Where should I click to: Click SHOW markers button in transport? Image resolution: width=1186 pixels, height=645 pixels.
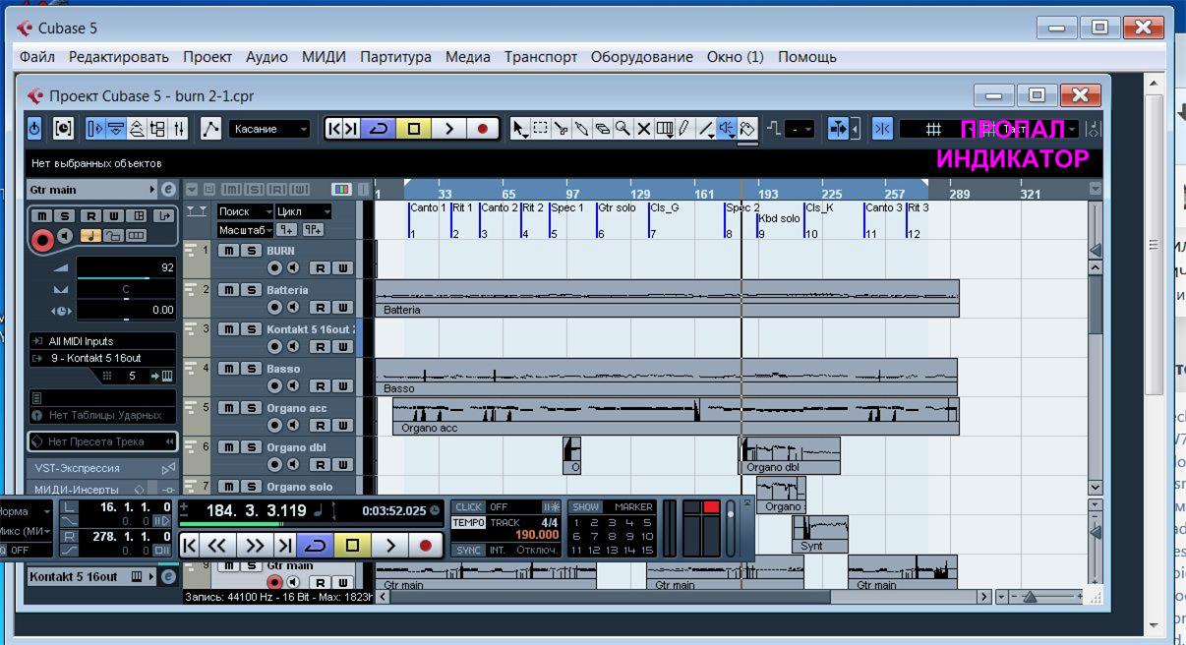[586, 507]
